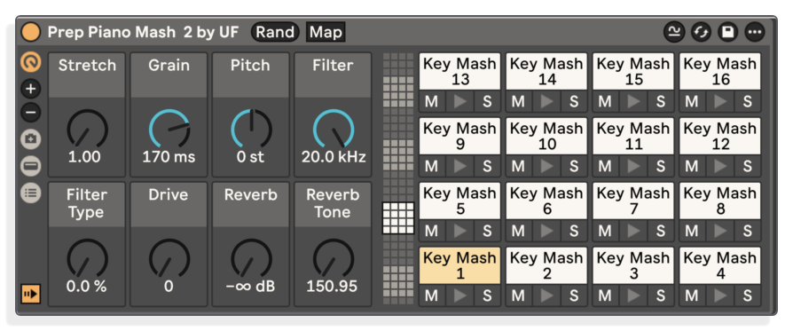Image resolution: width=793 pixels, height=331 pixels.
Task: Save the preset with the disk icon
Action: click(x=727, y=32)
